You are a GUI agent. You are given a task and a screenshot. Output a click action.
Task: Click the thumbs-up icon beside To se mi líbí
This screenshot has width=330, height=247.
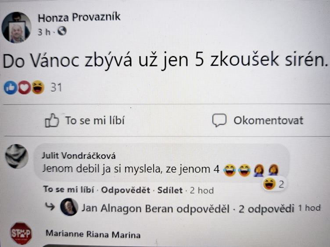(52, 120)
